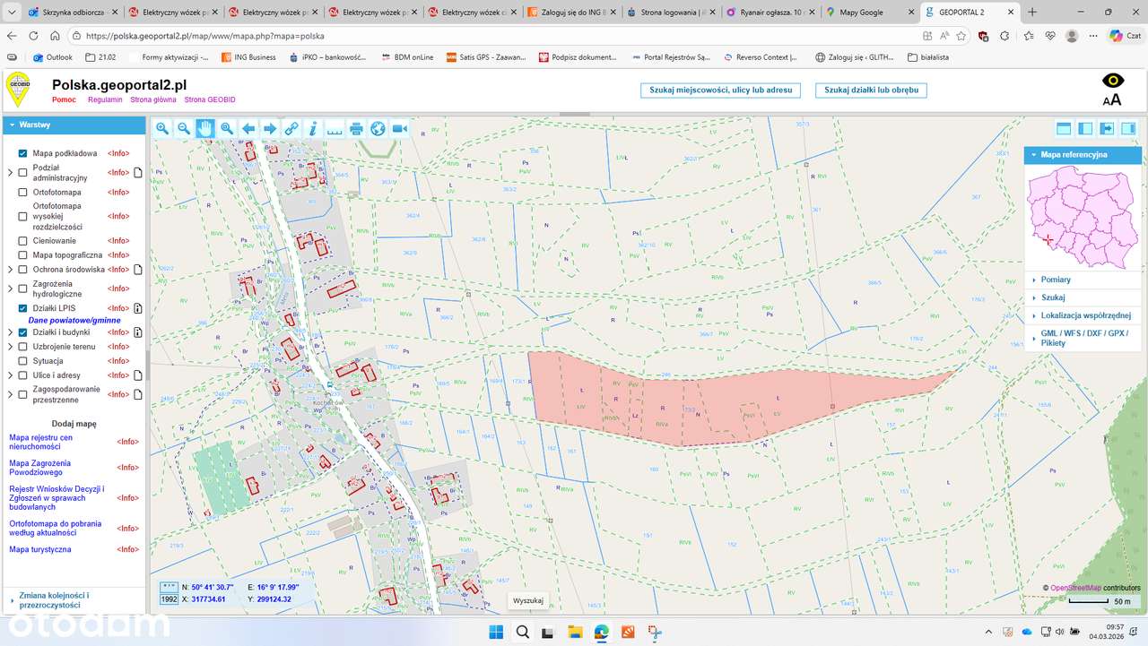Open Mapa turystyczna link

(39, 549)
